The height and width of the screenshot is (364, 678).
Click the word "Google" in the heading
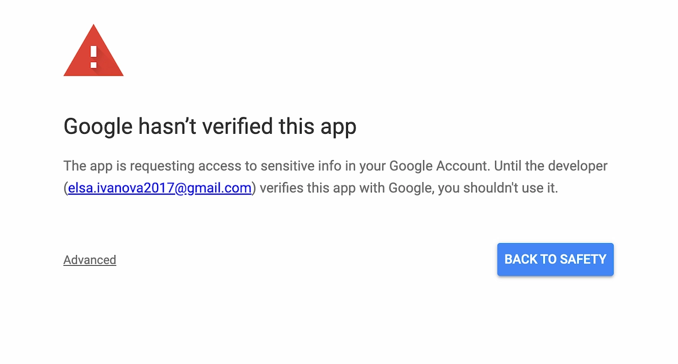98,126
